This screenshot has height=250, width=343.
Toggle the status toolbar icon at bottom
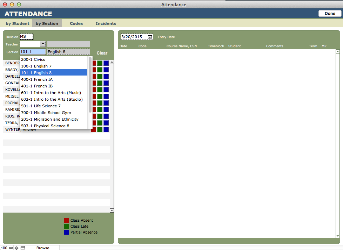click(23, 248)
